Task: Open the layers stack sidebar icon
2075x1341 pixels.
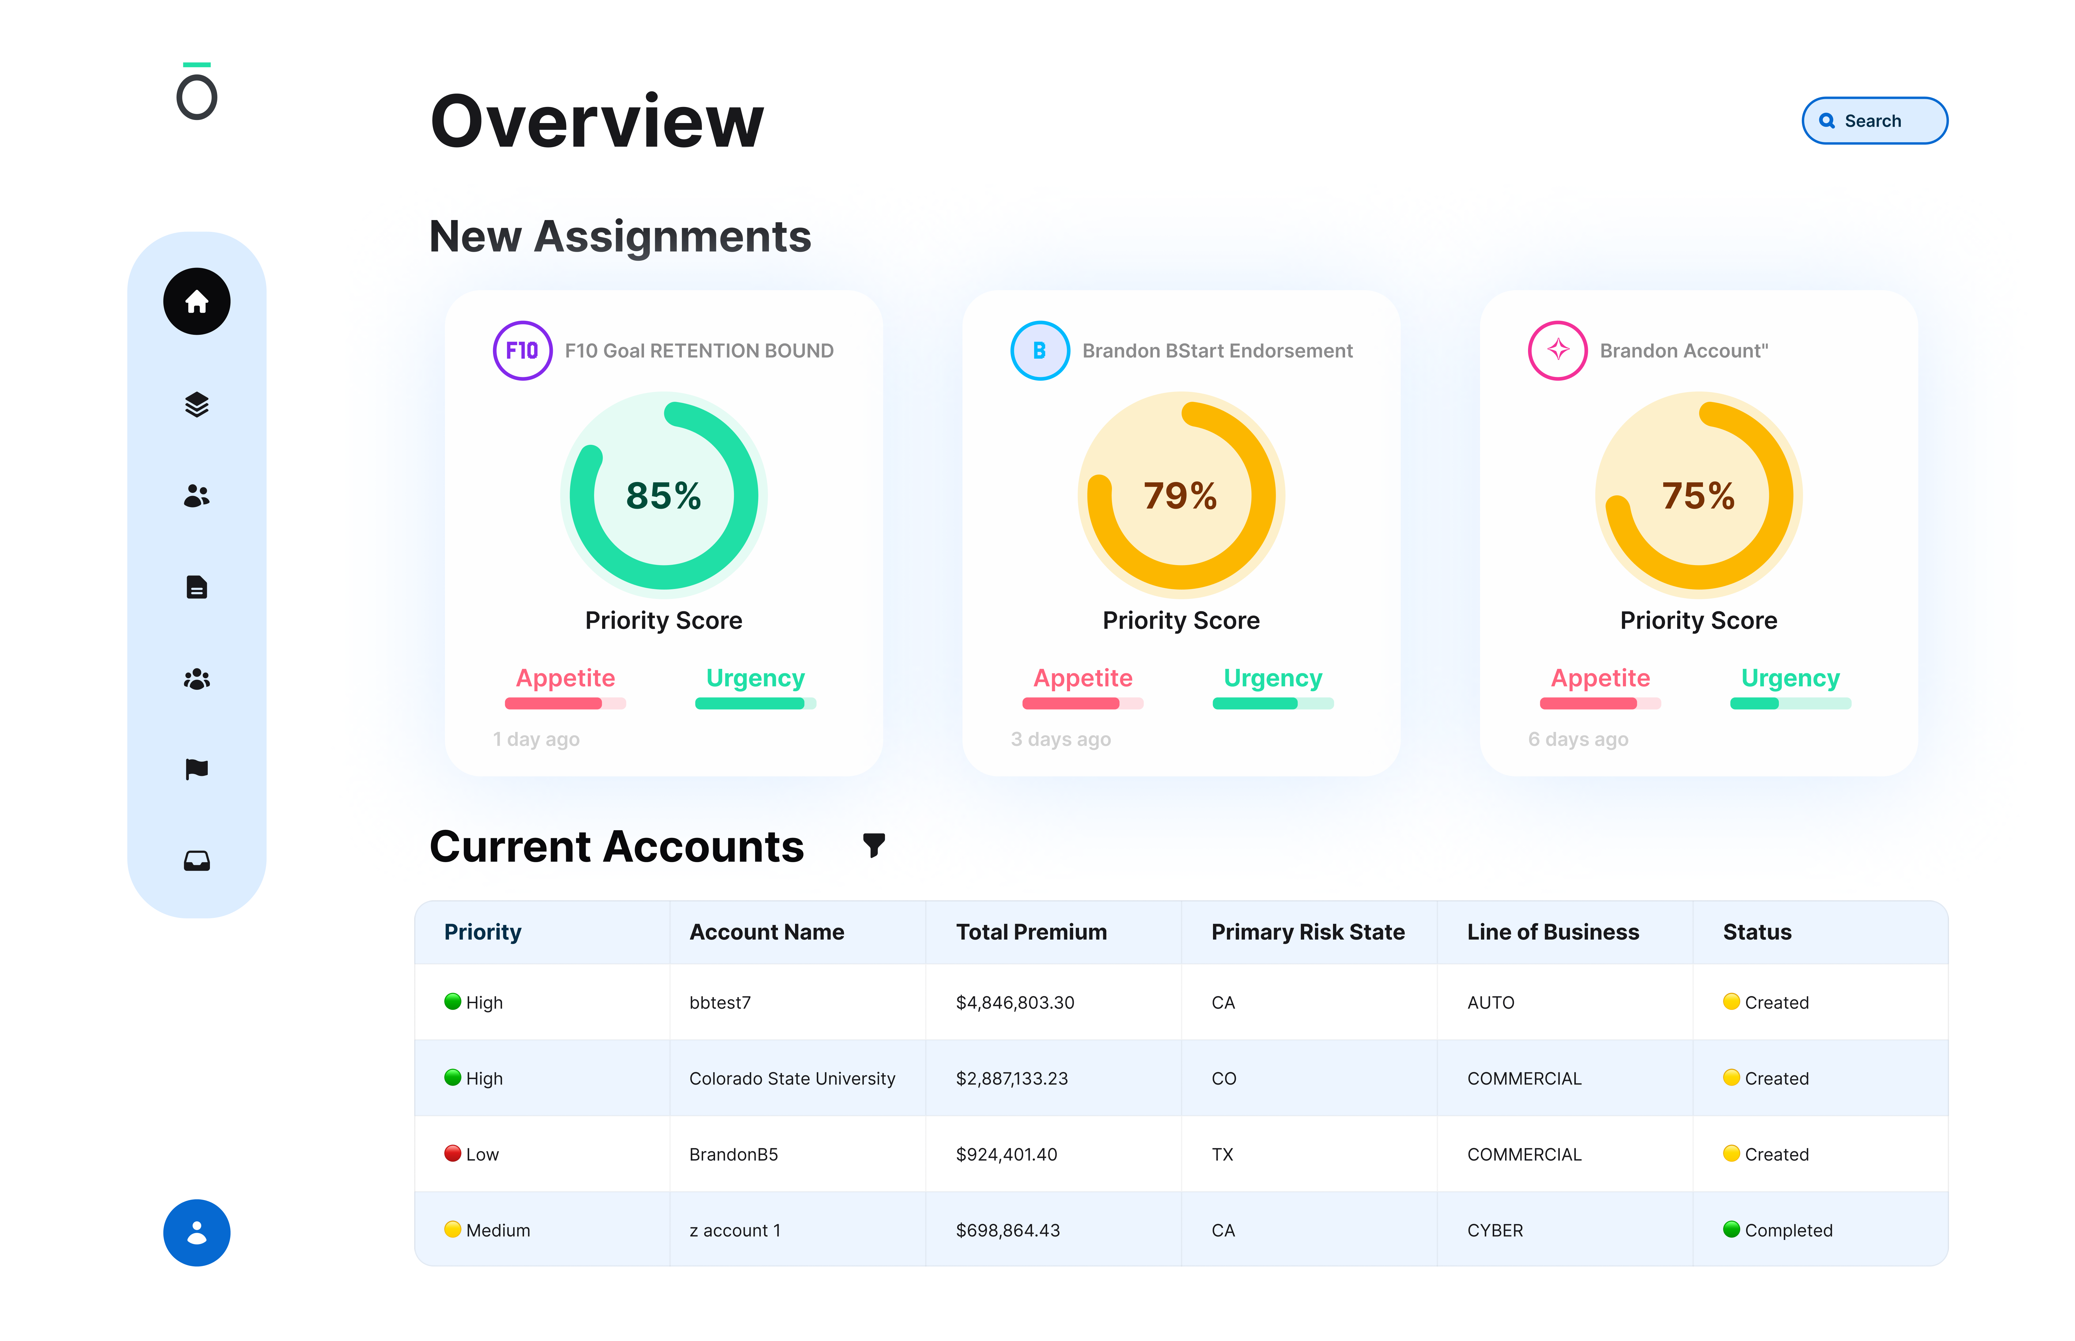Action: pyautogui.click(x=197, y=405)
